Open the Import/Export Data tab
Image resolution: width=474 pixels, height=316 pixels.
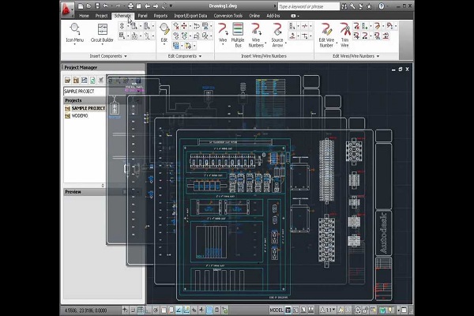[192, 15]
